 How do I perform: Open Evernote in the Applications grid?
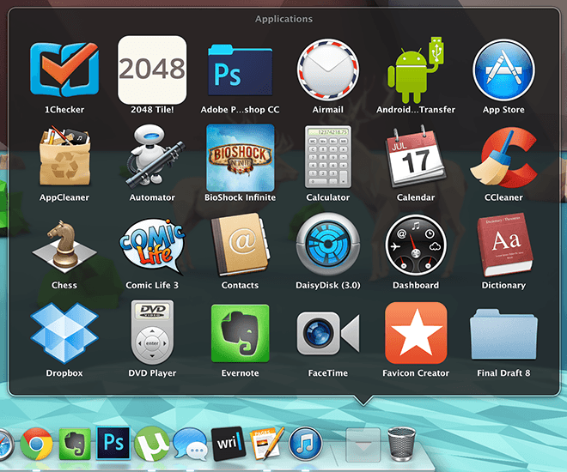tap(241, 333)
